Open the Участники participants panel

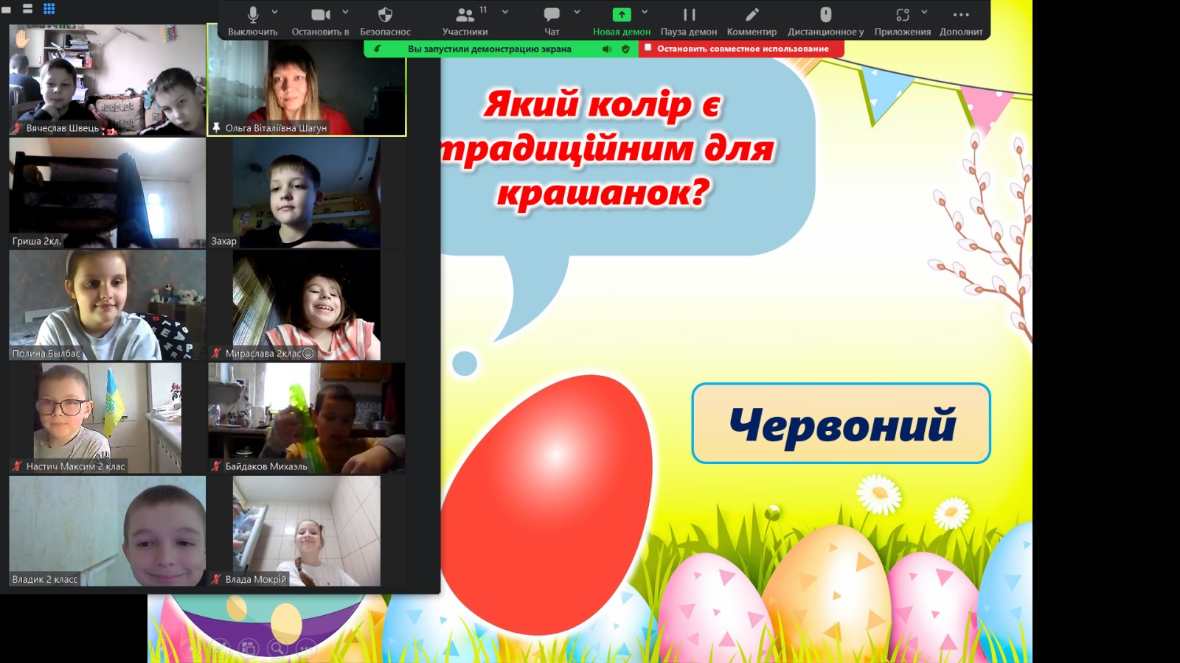click(x=465, y=20)
